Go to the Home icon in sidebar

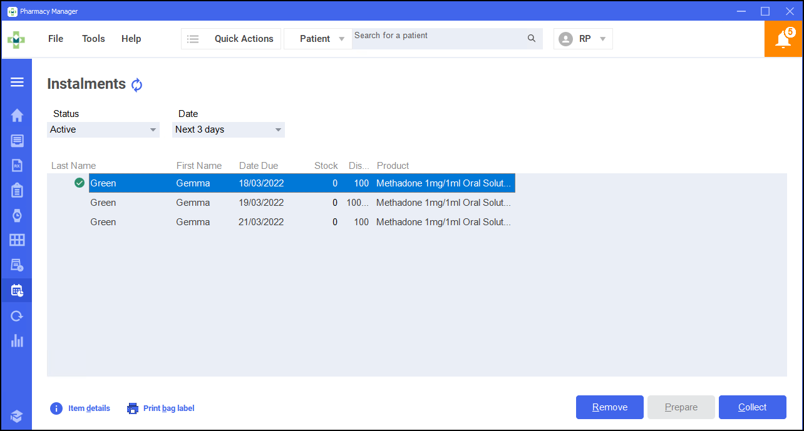[17, 115]
